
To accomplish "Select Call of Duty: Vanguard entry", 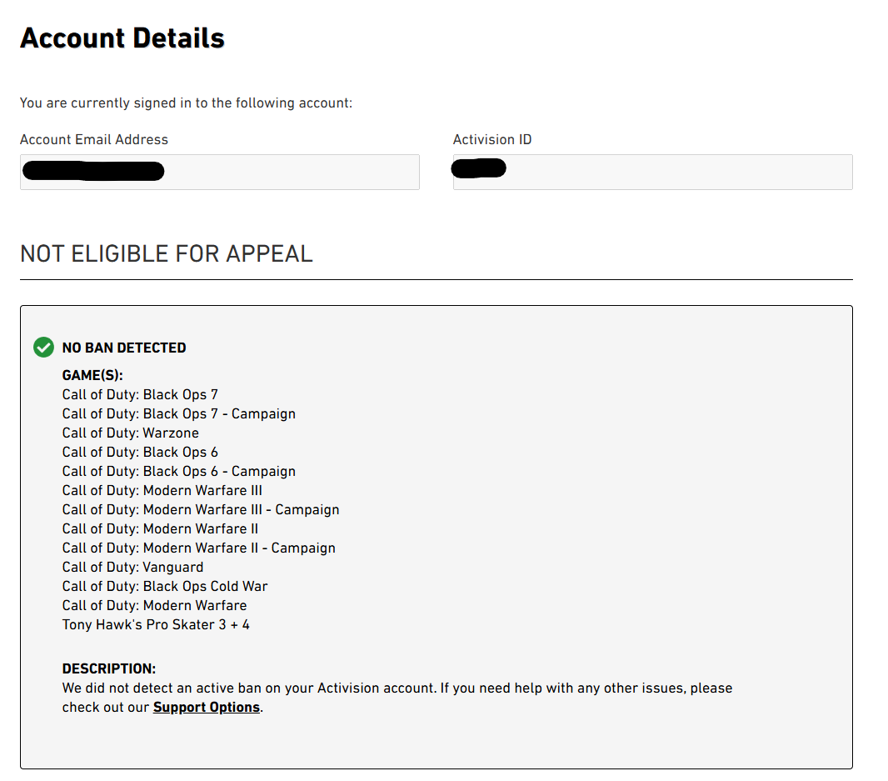I will coord(132,568).
